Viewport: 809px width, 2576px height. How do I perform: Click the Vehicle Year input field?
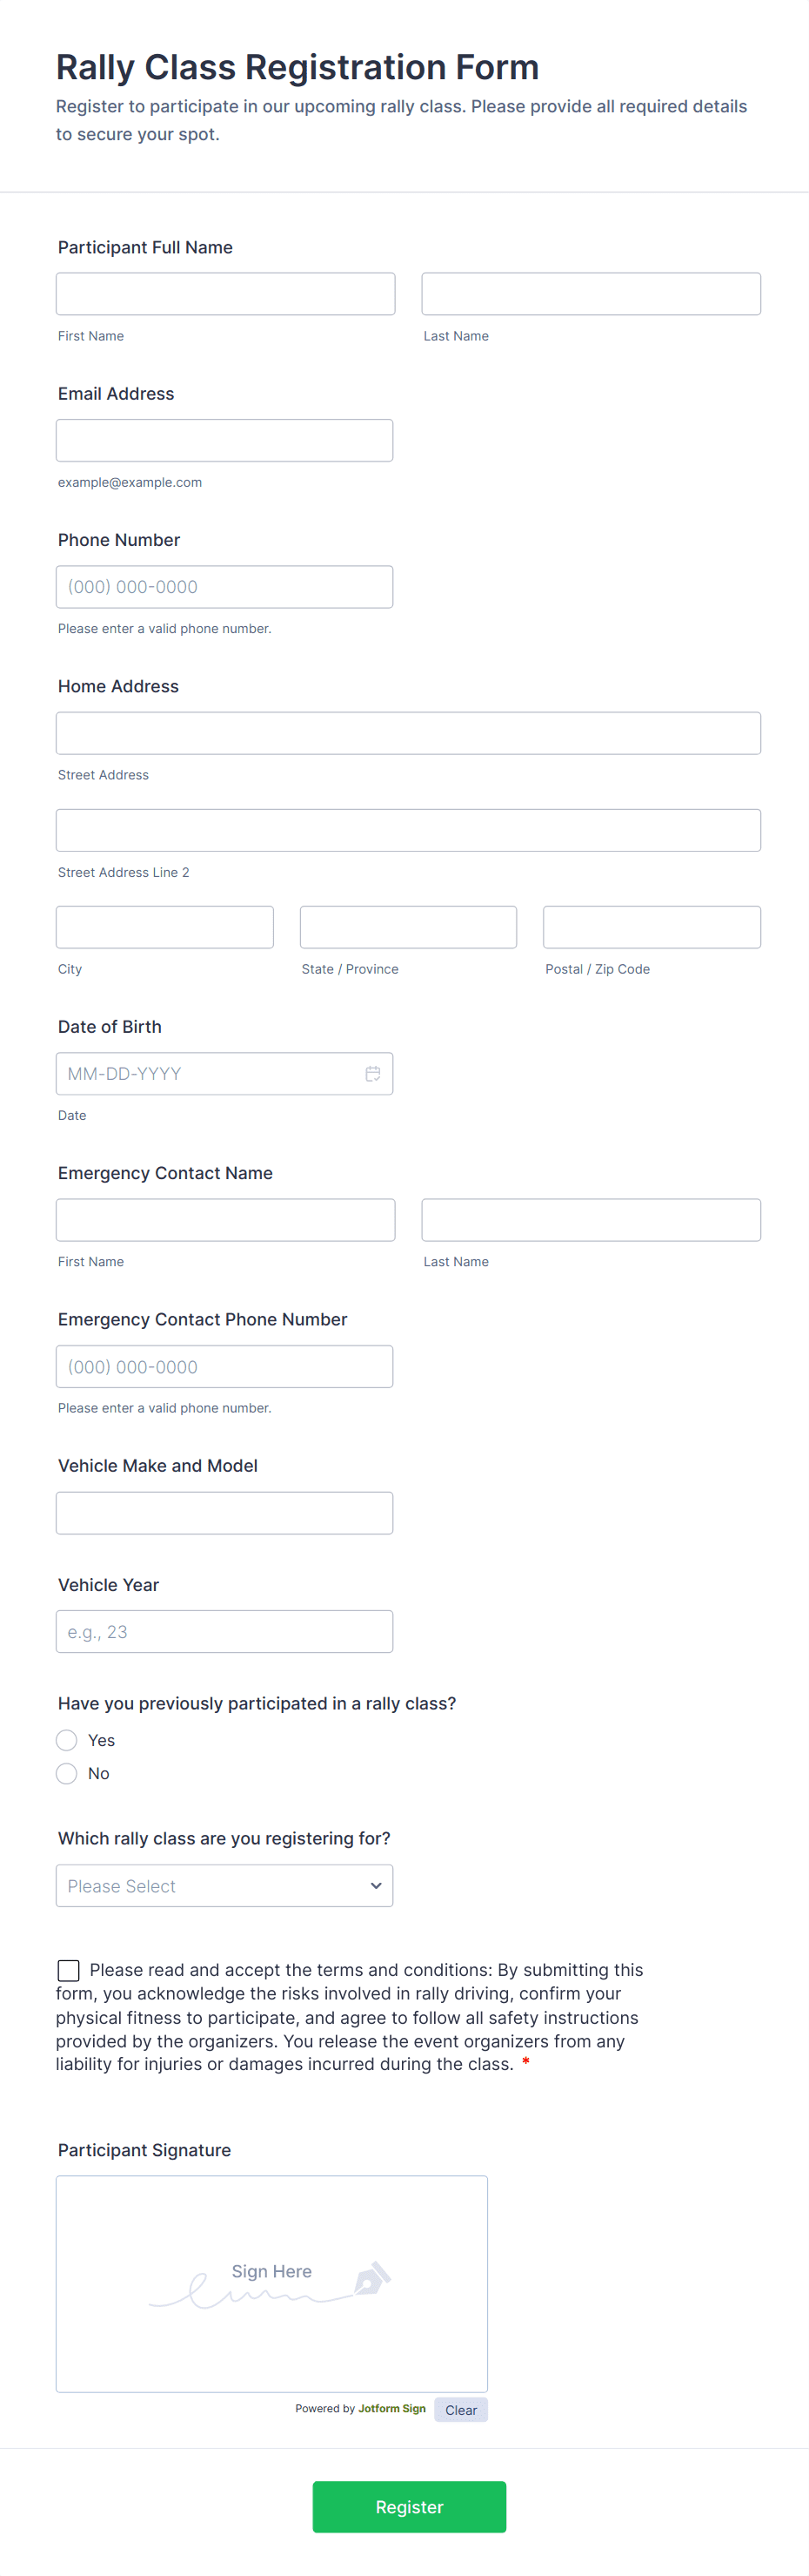coord(224,1631)
